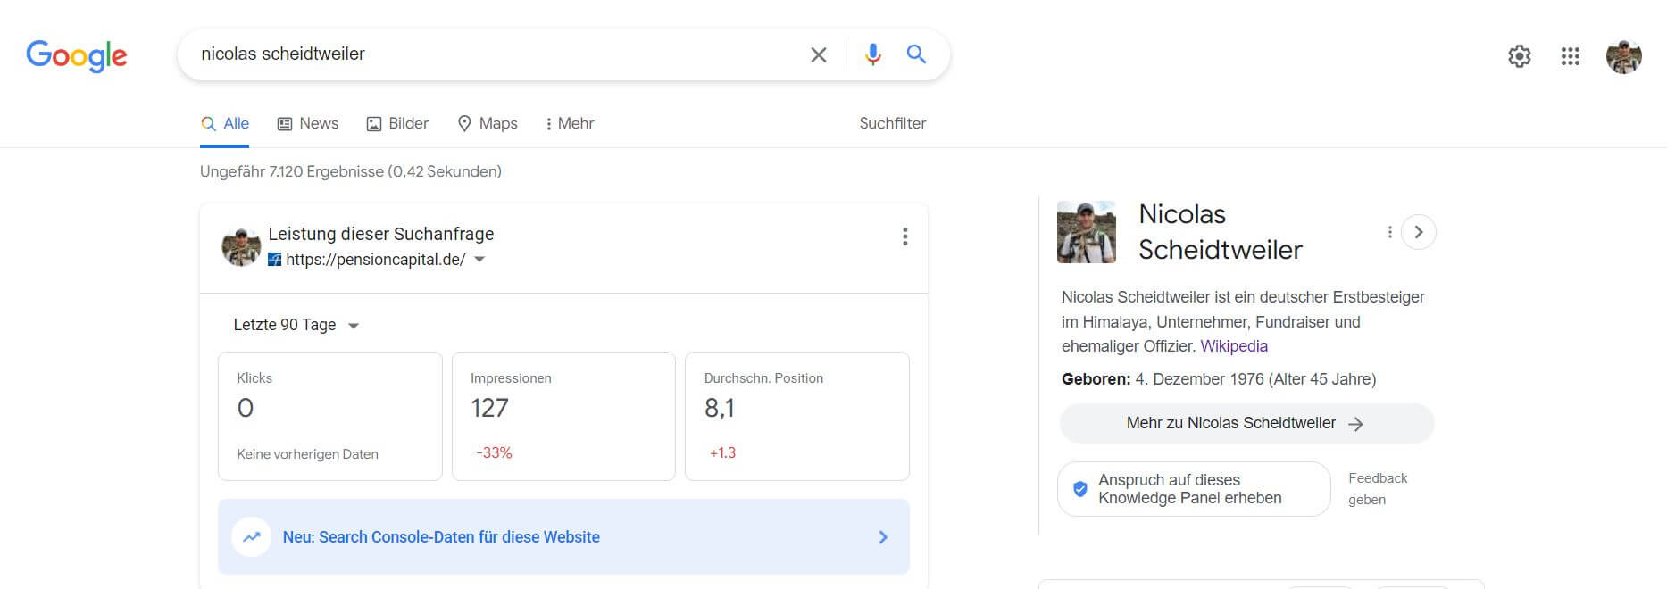Viewport: 1667px width, 589px height.
Task: Click the pensioncapital.de favicon
Action: [275, 260]
